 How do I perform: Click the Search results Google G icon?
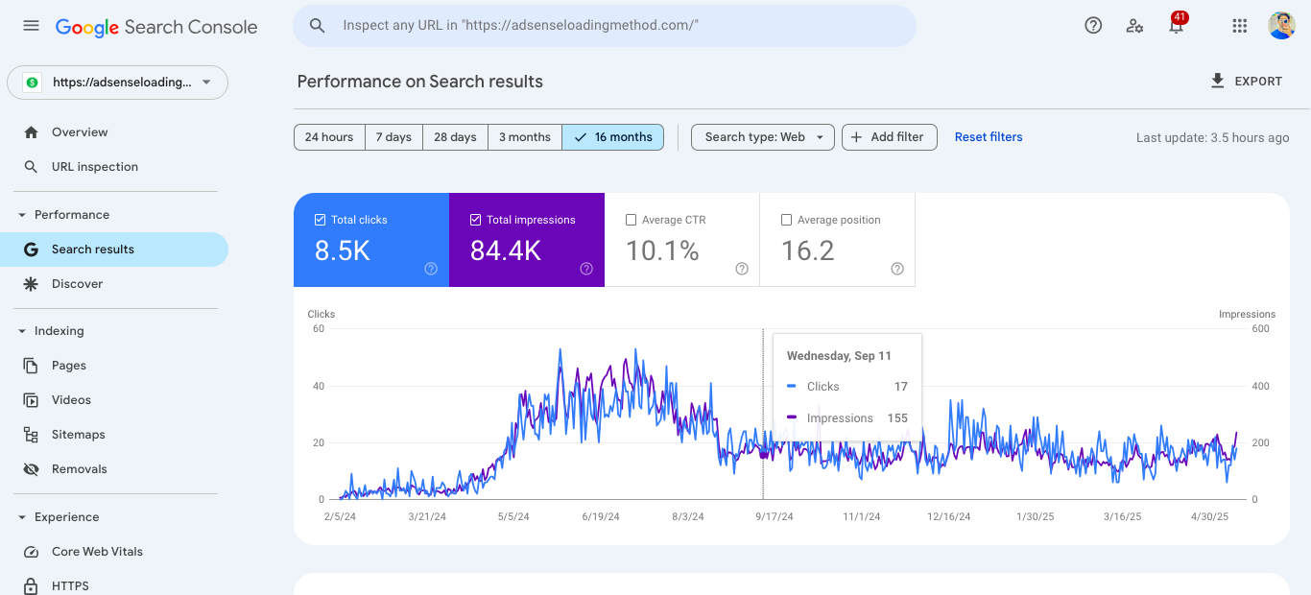pyautogui.click(x=32, y=250)
